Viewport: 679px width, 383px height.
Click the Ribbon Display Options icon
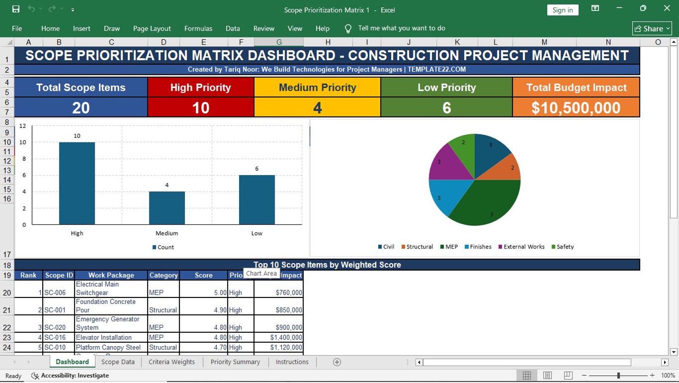coord(595,9)
